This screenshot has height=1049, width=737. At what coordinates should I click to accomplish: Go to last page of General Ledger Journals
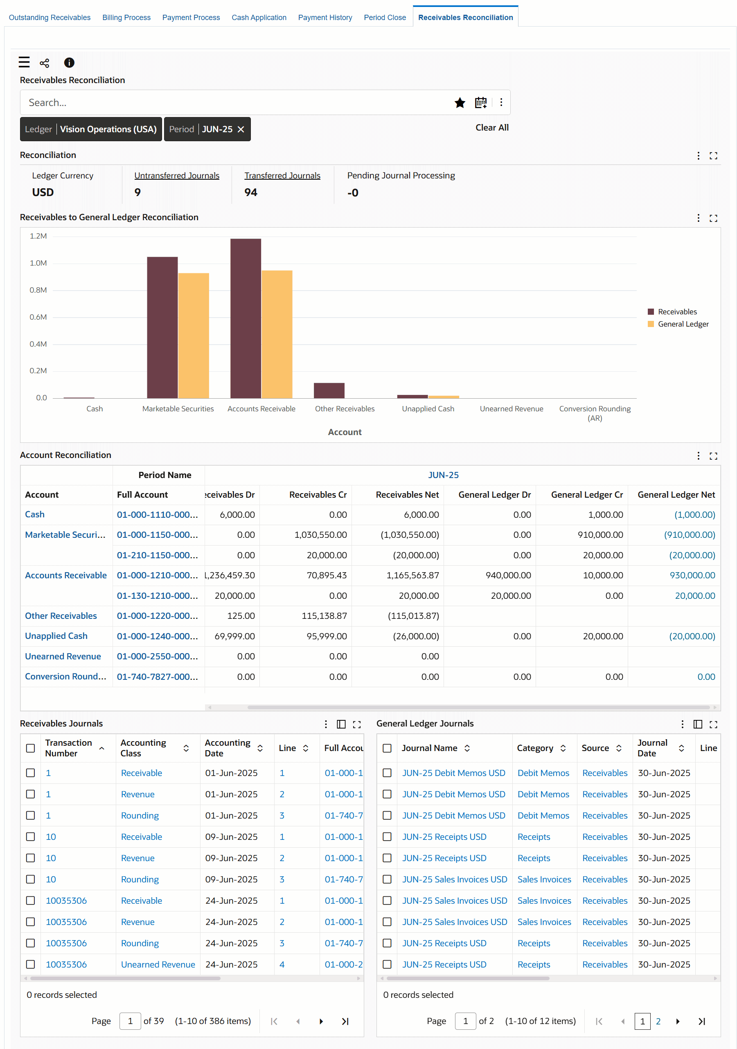[x=701, y=1021]
